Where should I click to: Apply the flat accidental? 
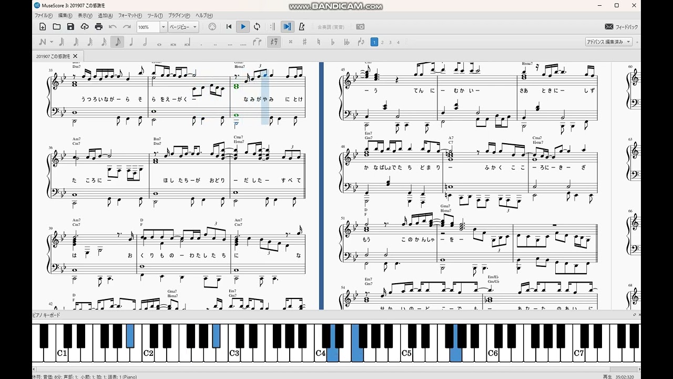[x=332, y=42]
